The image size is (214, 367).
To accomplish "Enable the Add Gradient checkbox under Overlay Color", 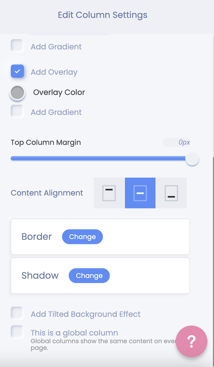I will (x=17, y=111).
